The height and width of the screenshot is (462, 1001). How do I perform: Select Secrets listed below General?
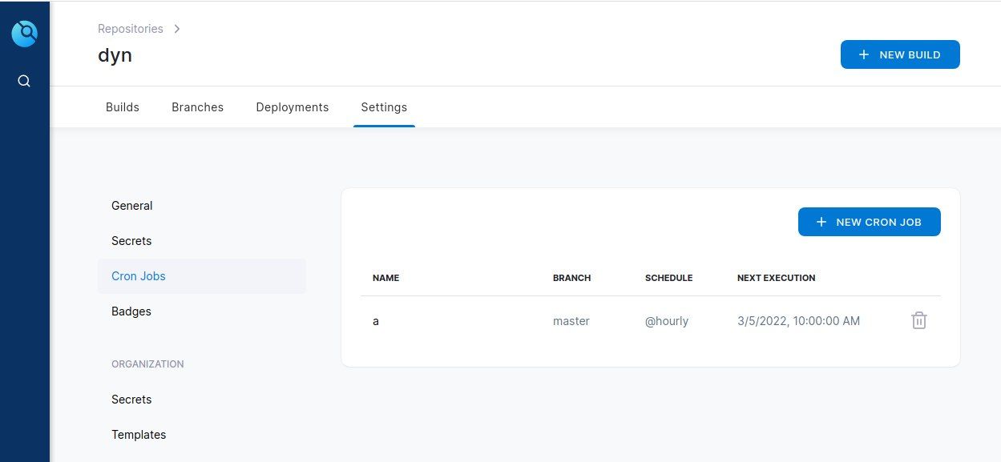131,241
